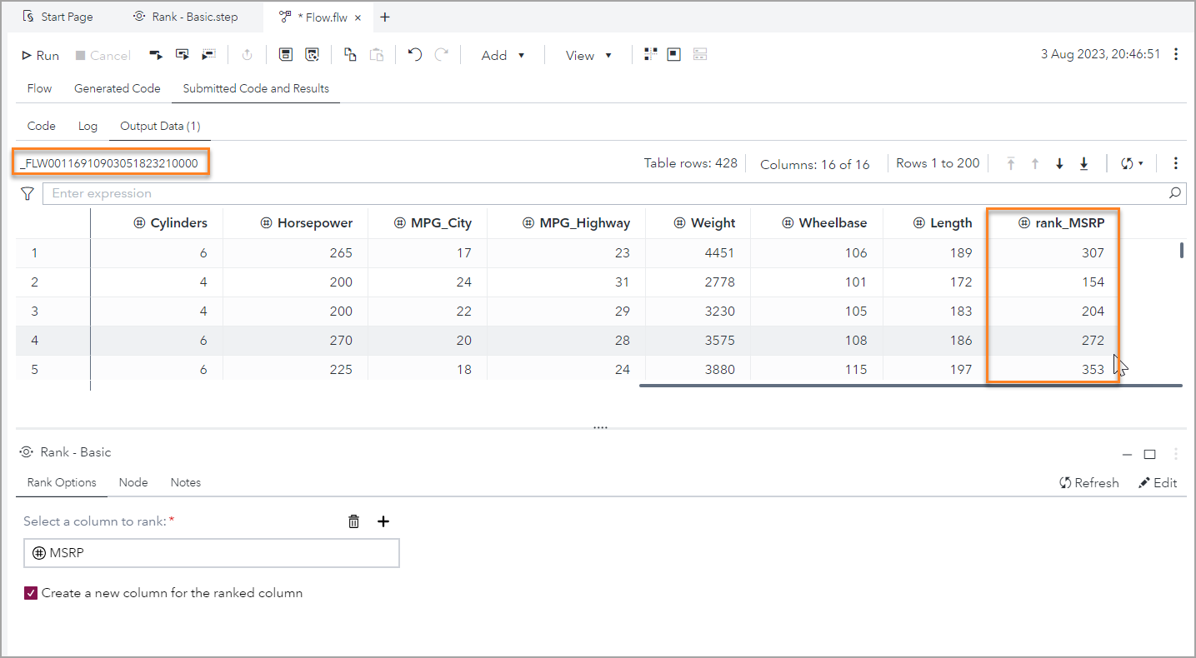The width and height of the screenshot is (1196, 658).
Task: Open the filter funnel icon above the table
Action: (x=27, y=193)
